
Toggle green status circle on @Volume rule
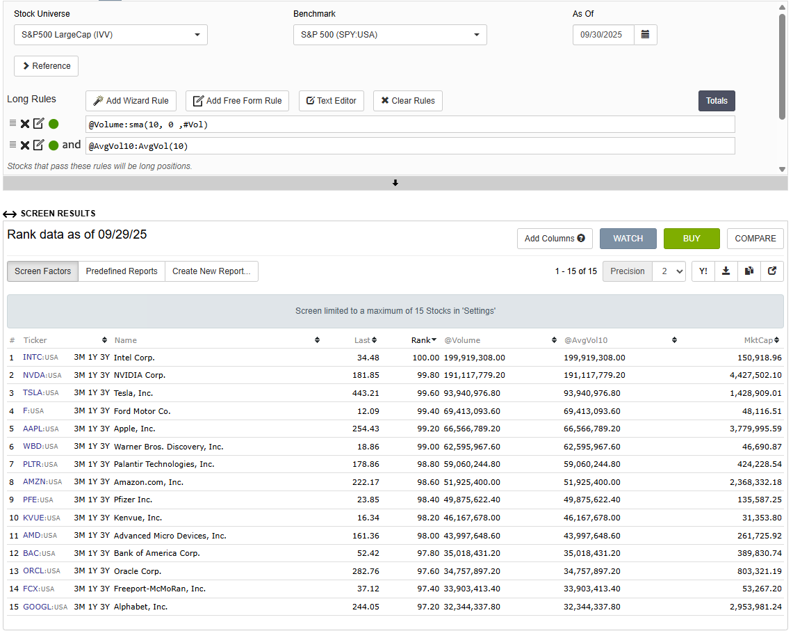click(54, 124)
